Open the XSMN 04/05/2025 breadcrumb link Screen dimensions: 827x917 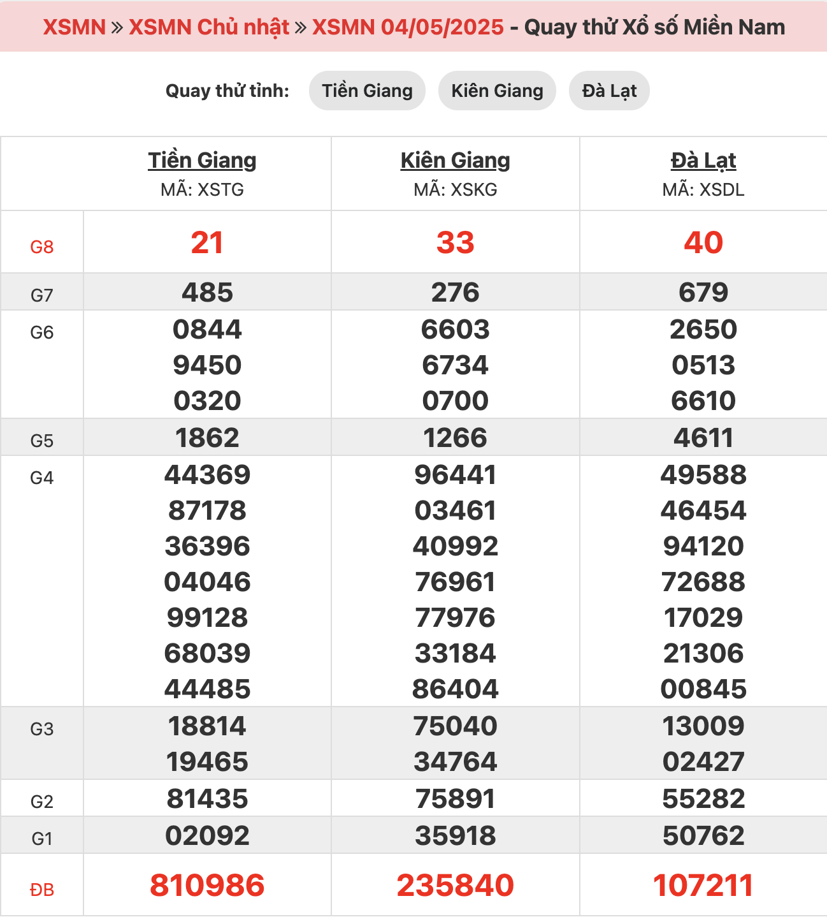point(408,27)
